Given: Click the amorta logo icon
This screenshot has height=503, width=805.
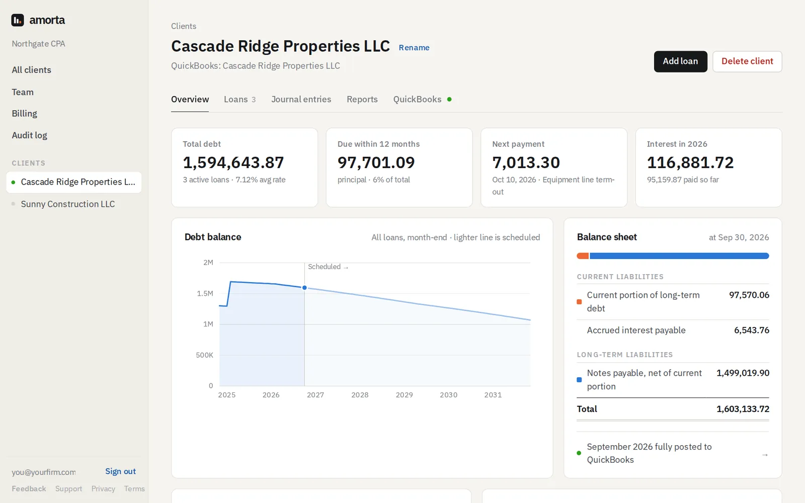Looking at the screenshot, I should tap(18, 20).
